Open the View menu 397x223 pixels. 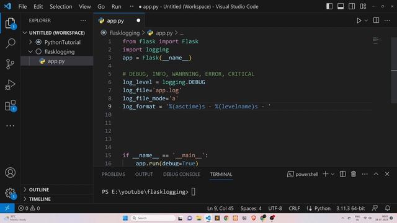click(84, 7)
